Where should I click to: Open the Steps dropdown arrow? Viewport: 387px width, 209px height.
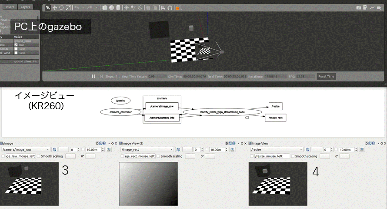(119, 77)
